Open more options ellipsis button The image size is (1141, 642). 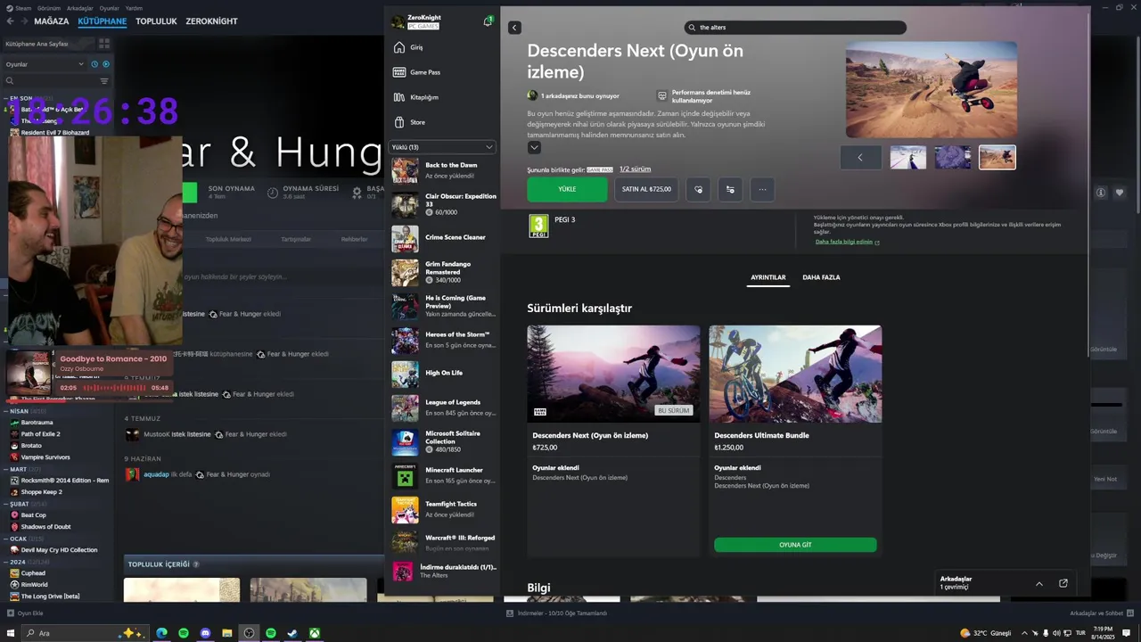[762, 189]
